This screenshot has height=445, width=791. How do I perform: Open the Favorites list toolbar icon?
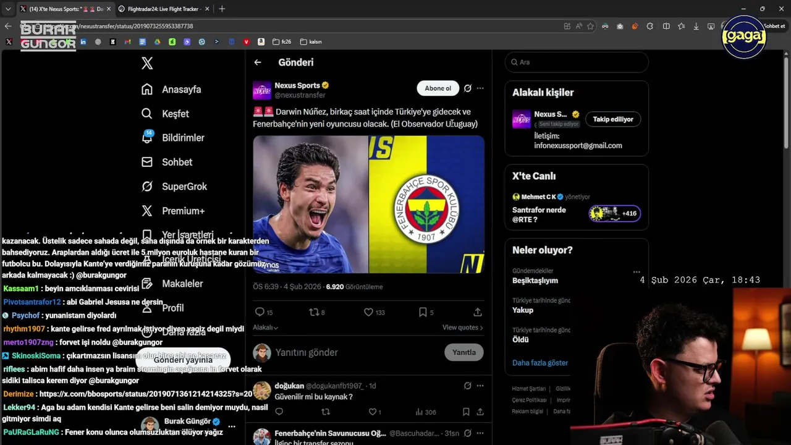(681, 26)
